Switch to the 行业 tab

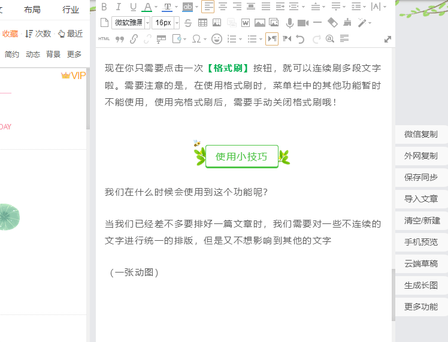(71, 10)
